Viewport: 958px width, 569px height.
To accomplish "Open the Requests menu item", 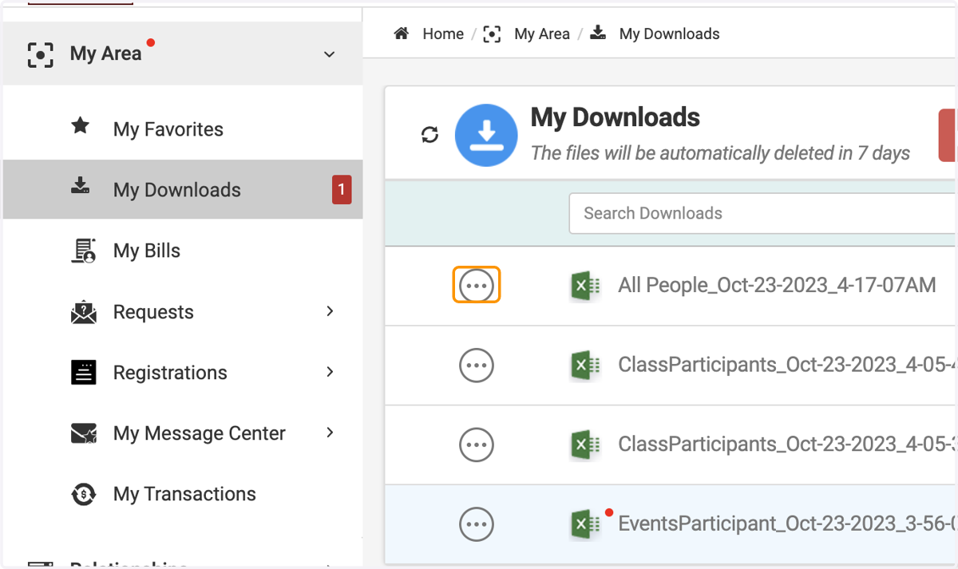I will click(153, 312).
